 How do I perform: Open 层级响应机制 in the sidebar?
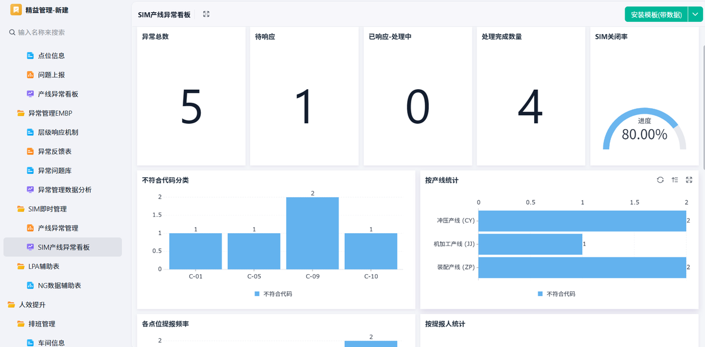[58, 133]
